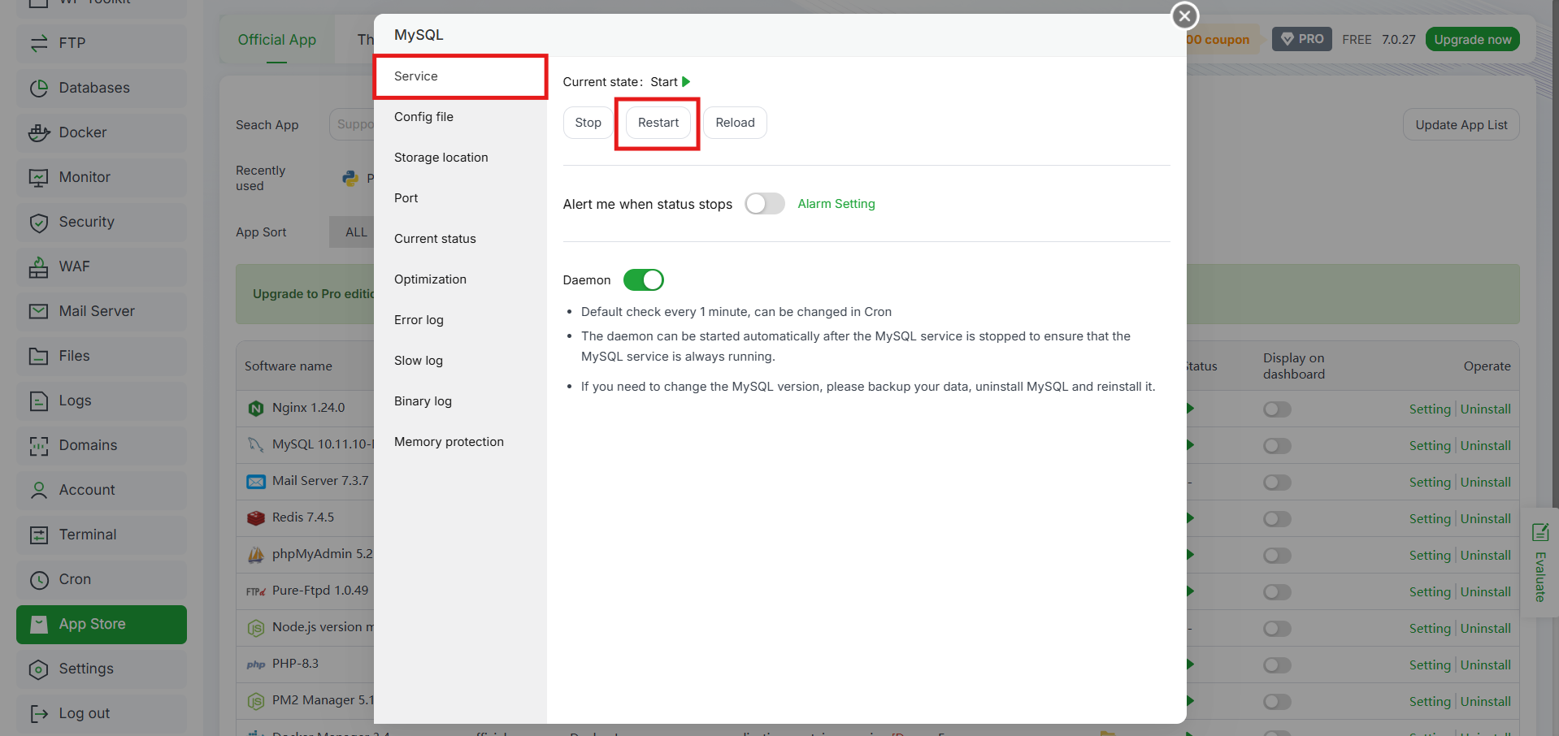1559x736 pixels.
Task: Toggle dashboard display for Mail Server row
Action: [x=1277, y=483]
